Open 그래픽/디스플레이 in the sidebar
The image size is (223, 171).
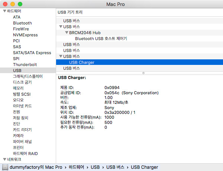pyautogui.click(x=28, y=76)
